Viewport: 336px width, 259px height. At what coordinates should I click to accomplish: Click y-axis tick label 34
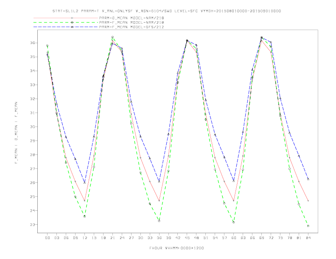click(x=33, y=71)
